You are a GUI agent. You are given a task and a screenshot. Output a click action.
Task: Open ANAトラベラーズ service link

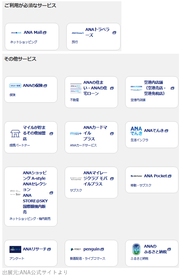point(97,32)
